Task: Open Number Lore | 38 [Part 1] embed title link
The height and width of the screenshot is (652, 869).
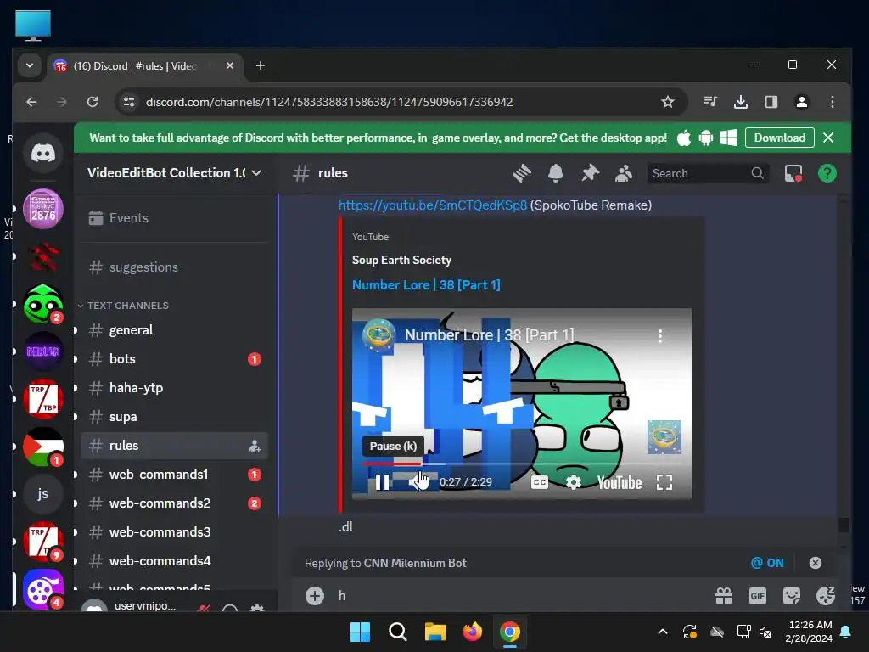Action: point(426,285)
